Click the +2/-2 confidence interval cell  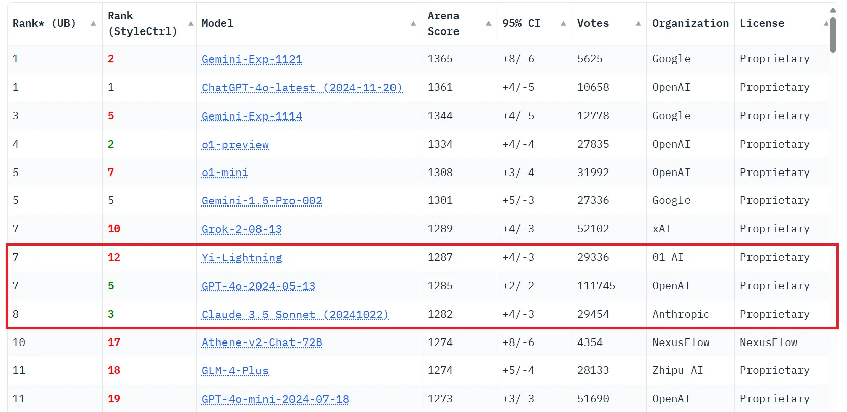[518, 286]
